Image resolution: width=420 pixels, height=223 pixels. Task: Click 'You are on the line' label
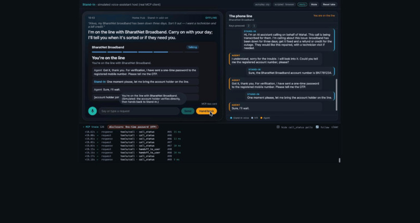(x=324, y=16)
